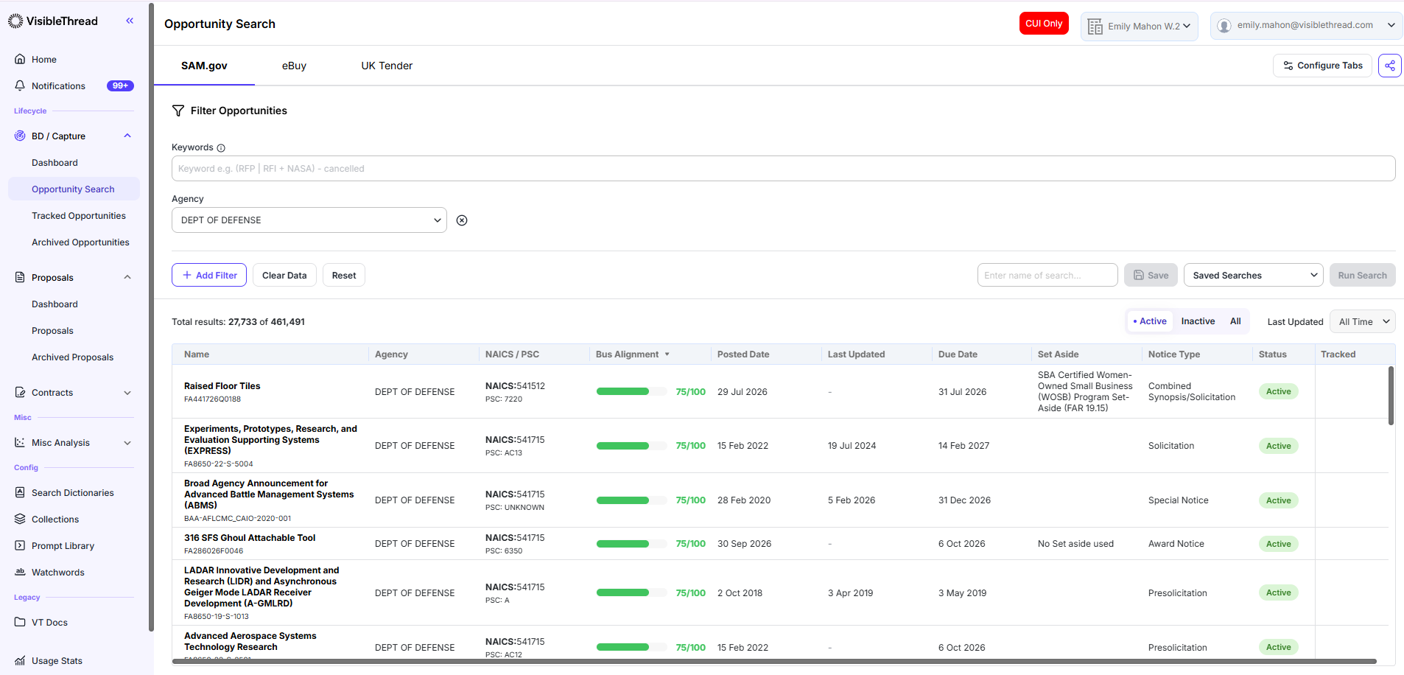Select the Active status filter
This screenshot has width=1404, height=675.
[x=1150, y=321]
